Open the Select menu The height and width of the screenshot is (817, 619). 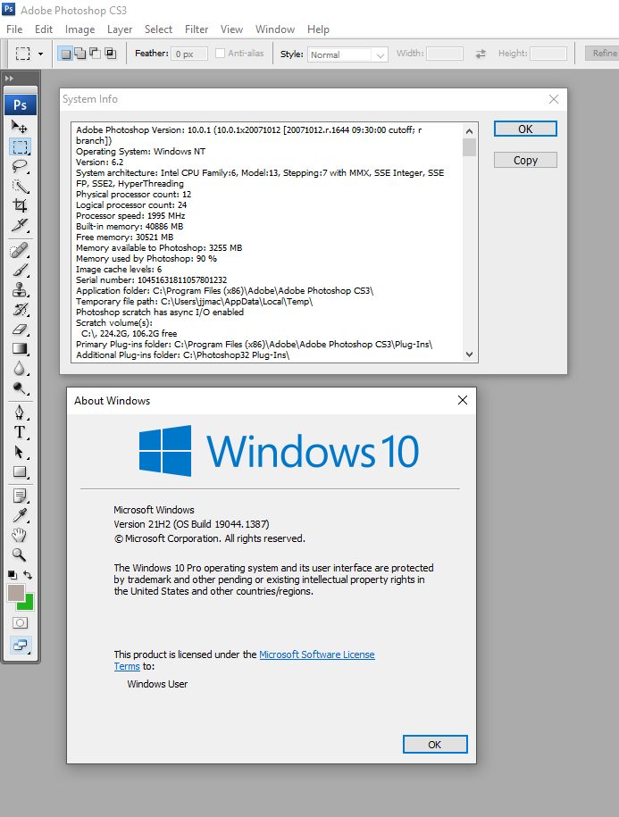[158, 29]
